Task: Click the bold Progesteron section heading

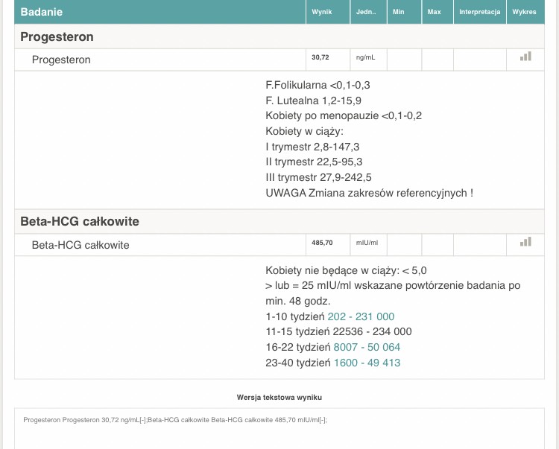Action: (x=57, y=36)
